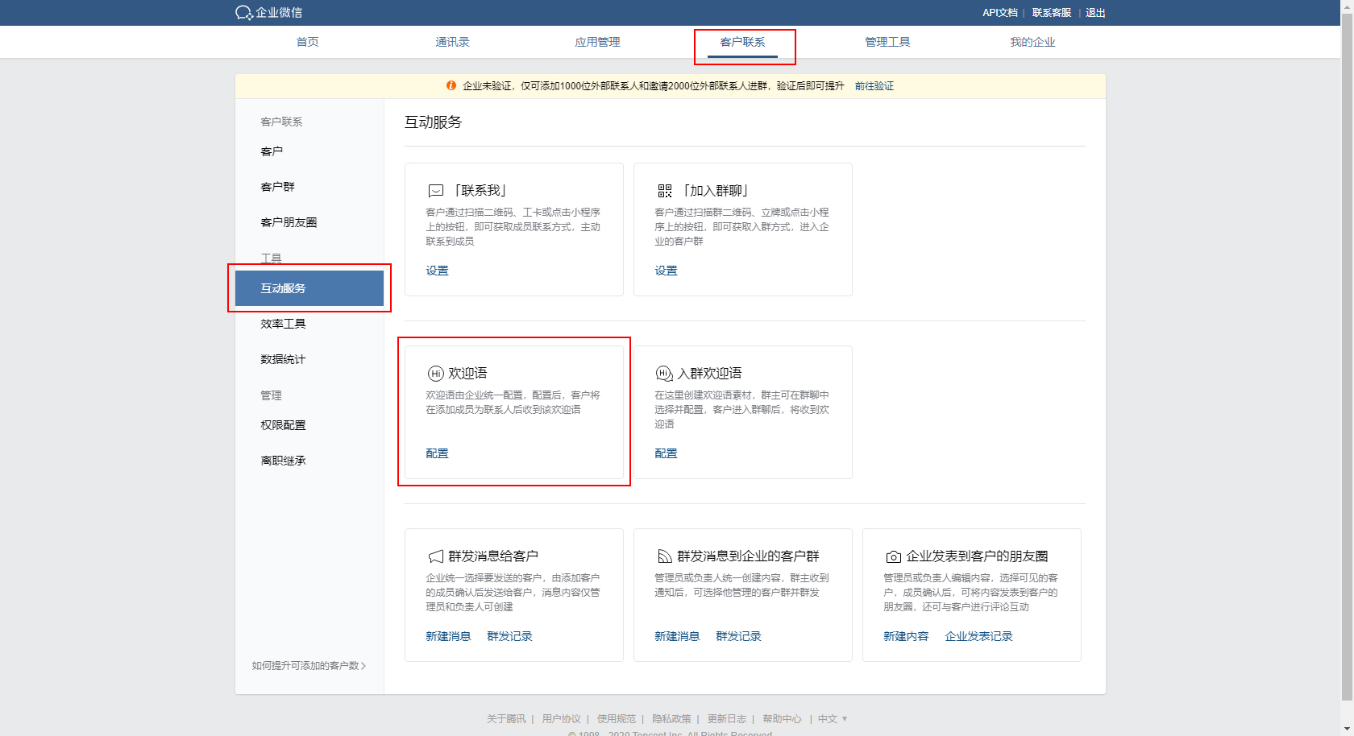The image size is (1354, 736).
Task: Select 客户群 in the sidebar
Action: [x=309, y=187]
